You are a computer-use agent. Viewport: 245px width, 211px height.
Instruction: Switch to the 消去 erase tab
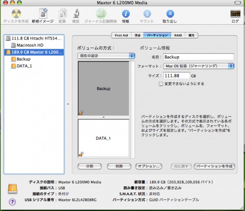point(138,35)
